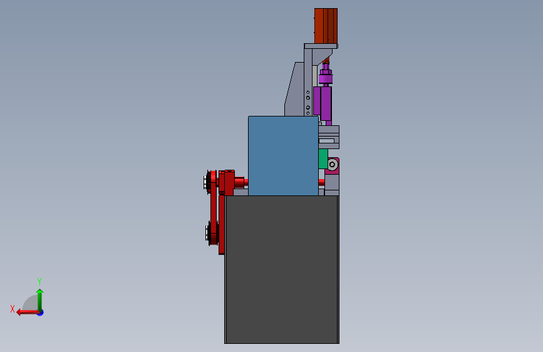Select the socket head bolt in the pink block

(x=333, y=164)
